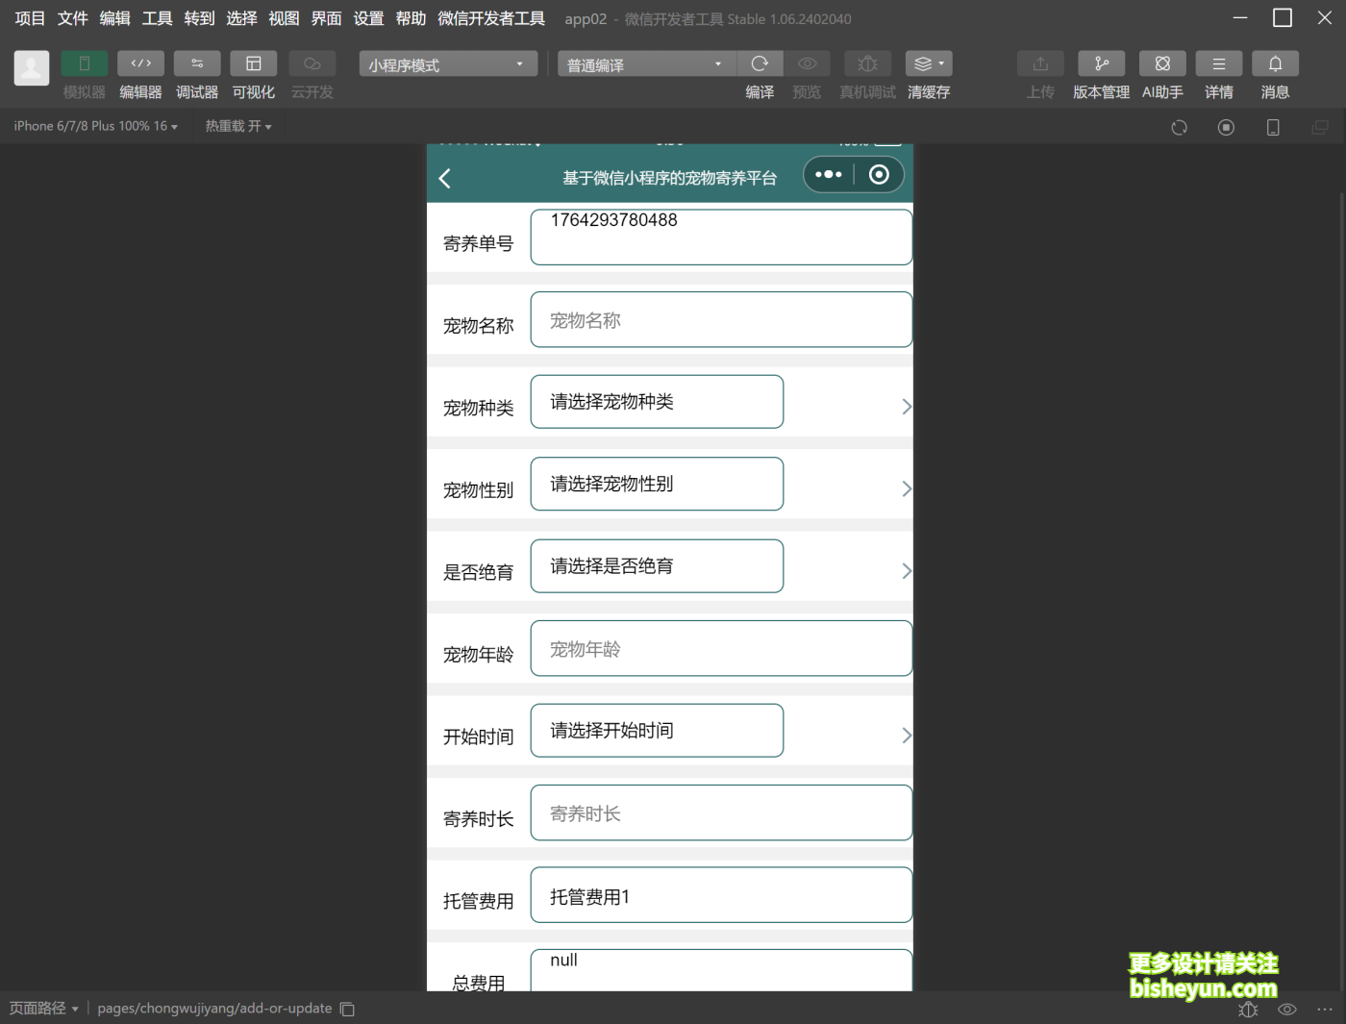This screenshot has height=1024, width=1346.
Task: Open the clear cache layers icon
Action: point(928,63)
